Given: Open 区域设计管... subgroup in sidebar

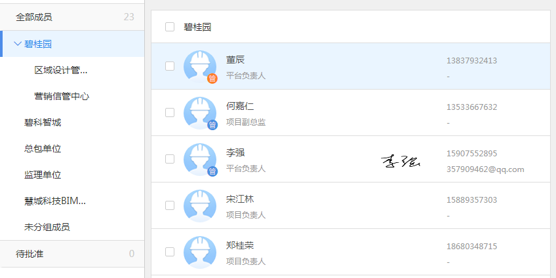Looking at the screenshot, I should [x=61, y=70].
